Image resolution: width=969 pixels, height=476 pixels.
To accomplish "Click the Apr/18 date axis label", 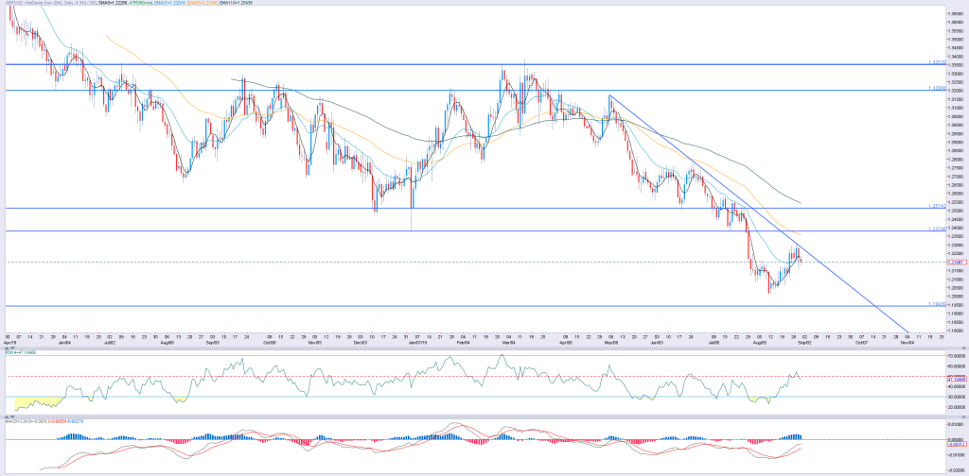I will [9, 341].
